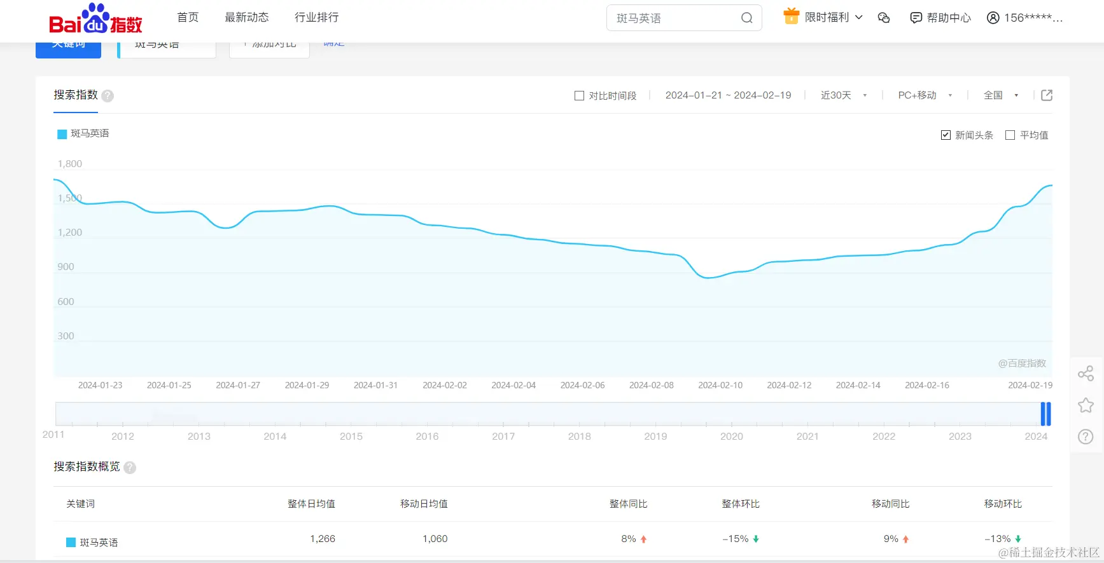Uncheck the 新闻头条 checkbox
This screenshot has width=1104, height=563.
click(x=946, y=135)
